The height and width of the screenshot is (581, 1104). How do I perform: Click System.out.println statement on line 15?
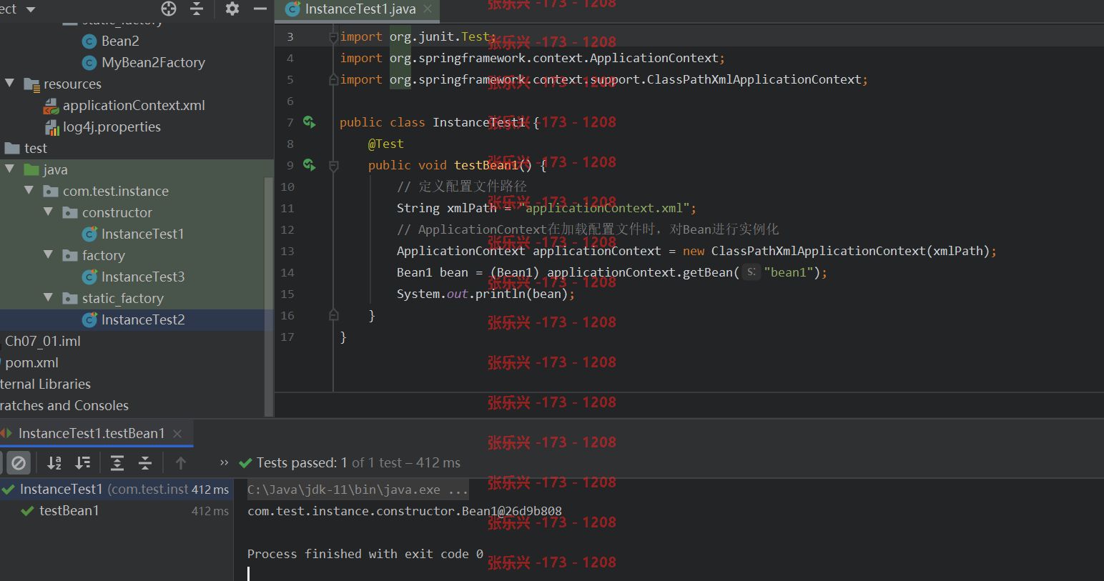[486, 294]
